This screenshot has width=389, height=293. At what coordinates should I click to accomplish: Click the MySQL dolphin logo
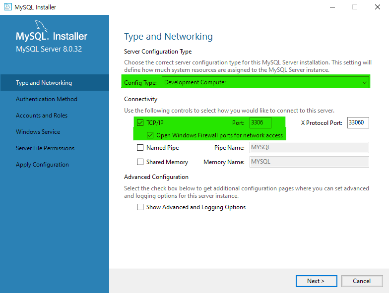coord(41,26)
